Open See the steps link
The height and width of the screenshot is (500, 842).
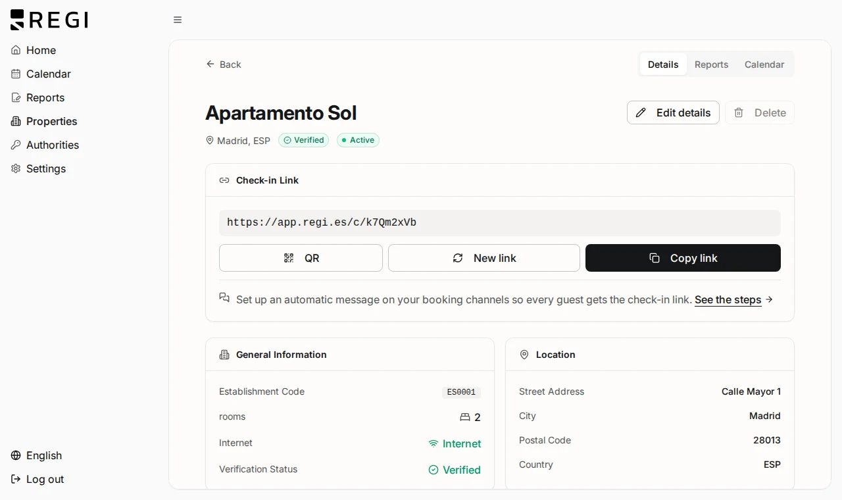[x=728, y=300]
